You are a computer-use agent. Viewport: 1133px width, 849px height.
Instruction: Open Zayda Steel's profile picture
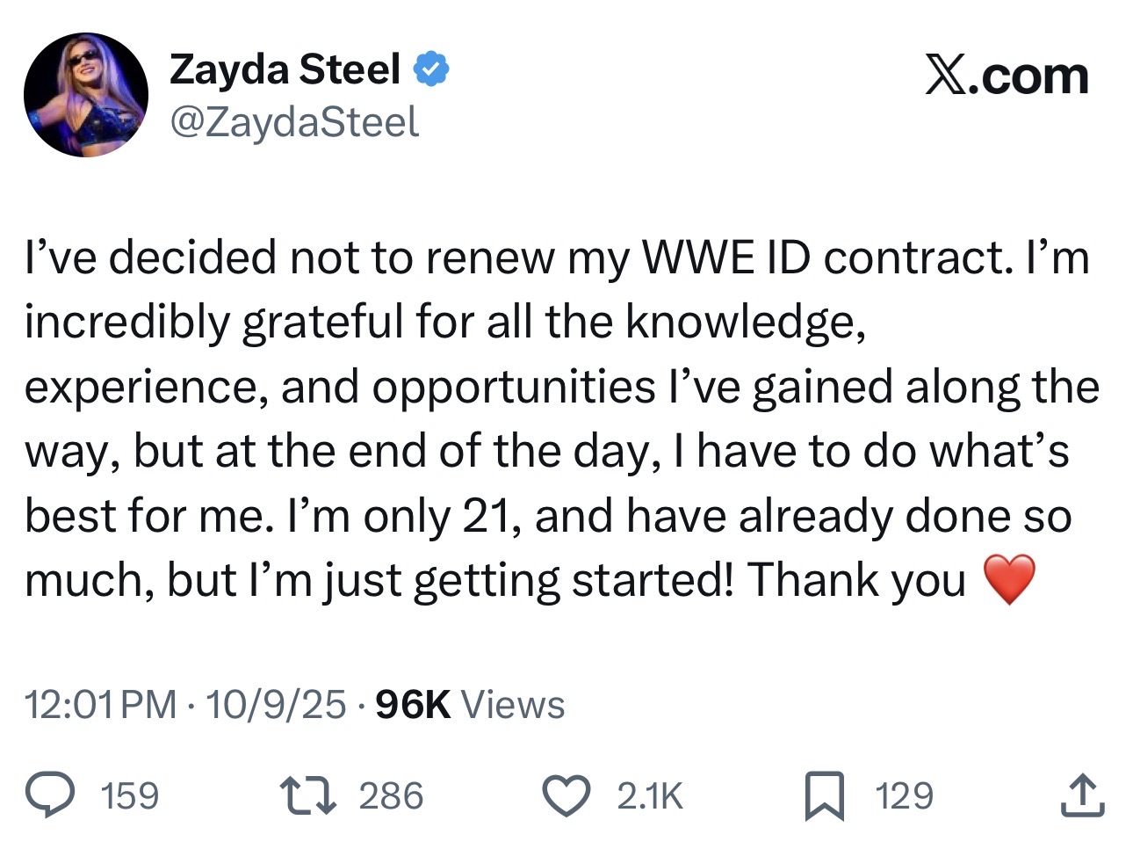click(86, 95)
